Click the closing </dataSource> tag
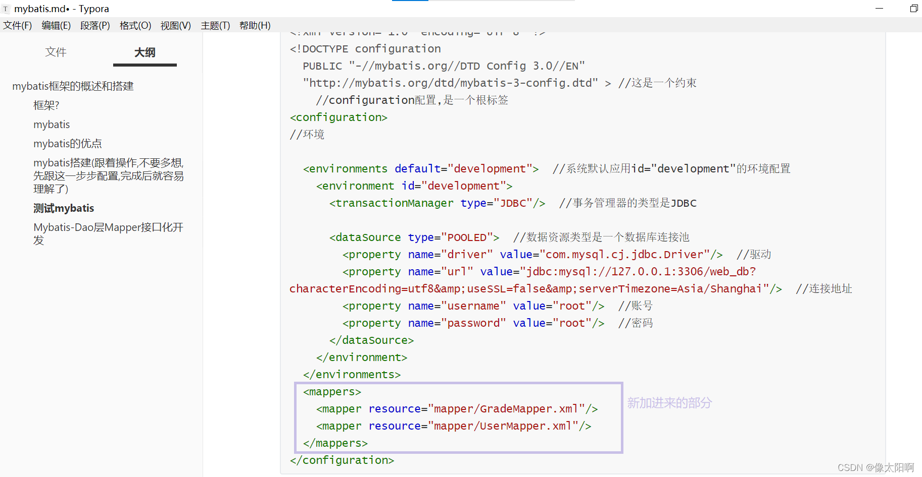The height and width of the screenshot is (477, 922). 371,340
